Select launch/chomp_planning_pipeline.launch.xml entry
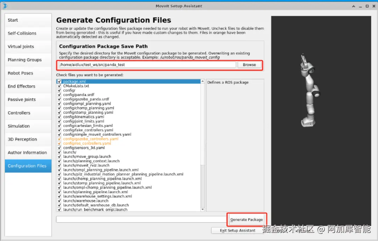This screenshot has width=378, height=241. click(x=102, y=179)
